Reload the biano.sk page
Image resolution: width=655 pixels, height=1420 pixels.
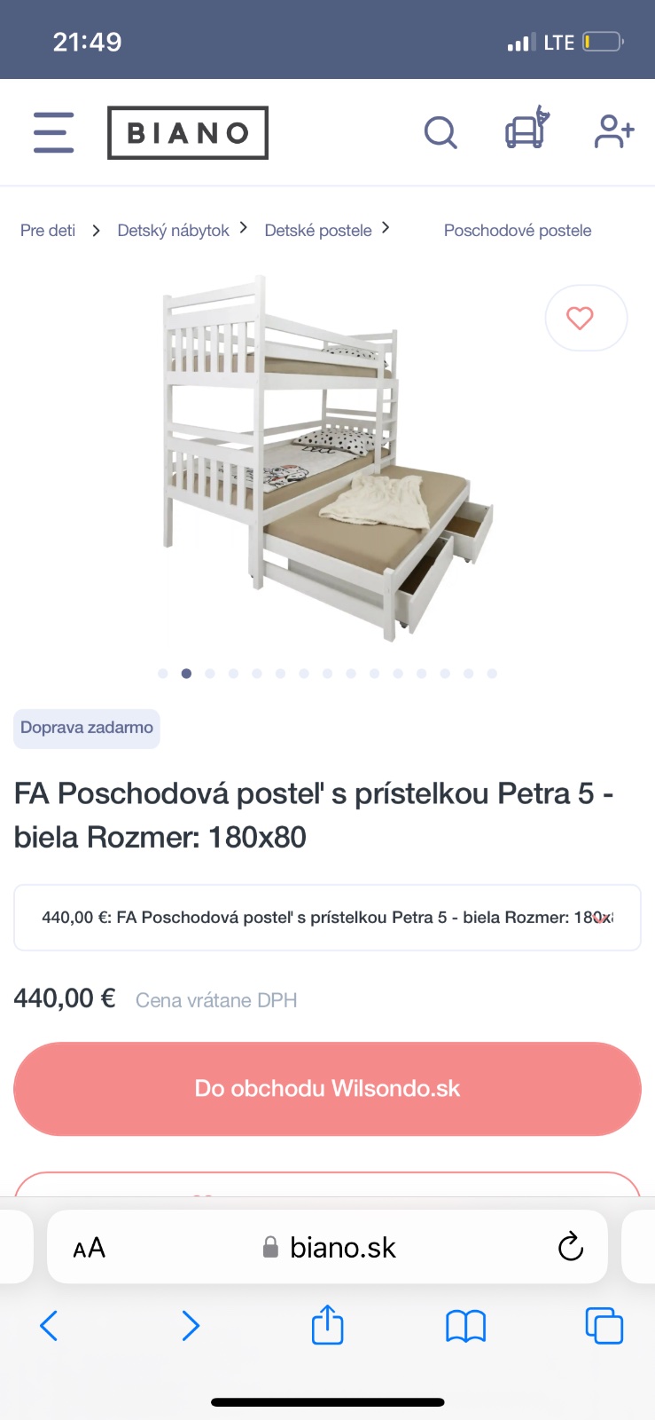click(571, 1247)
